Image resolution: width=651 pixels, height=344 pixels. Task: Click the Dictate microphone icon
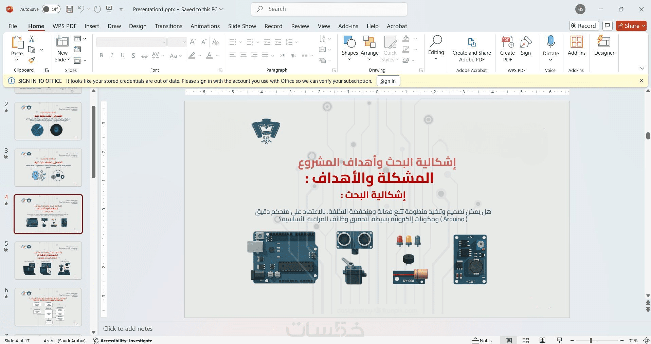point(550,42)
